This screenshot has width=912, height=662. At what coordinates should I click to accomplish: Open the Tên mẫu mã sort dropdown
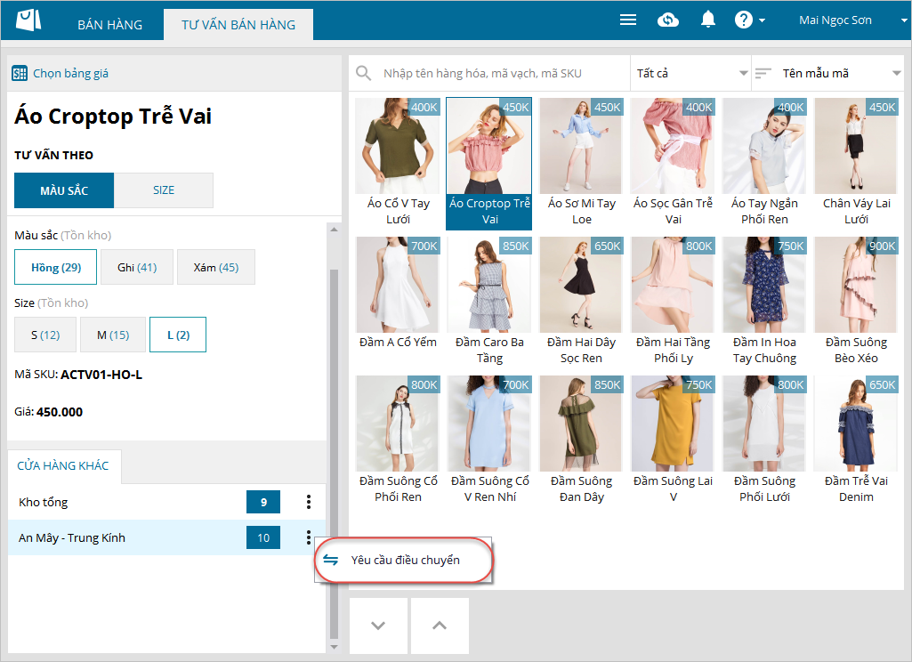[828, 73]
